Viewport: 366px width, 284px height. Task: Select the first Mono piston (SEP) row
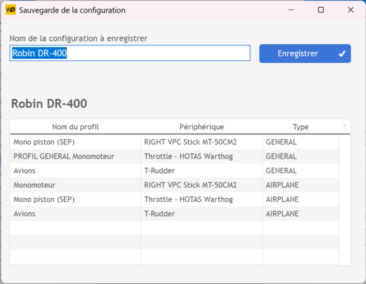pos(175,142)
